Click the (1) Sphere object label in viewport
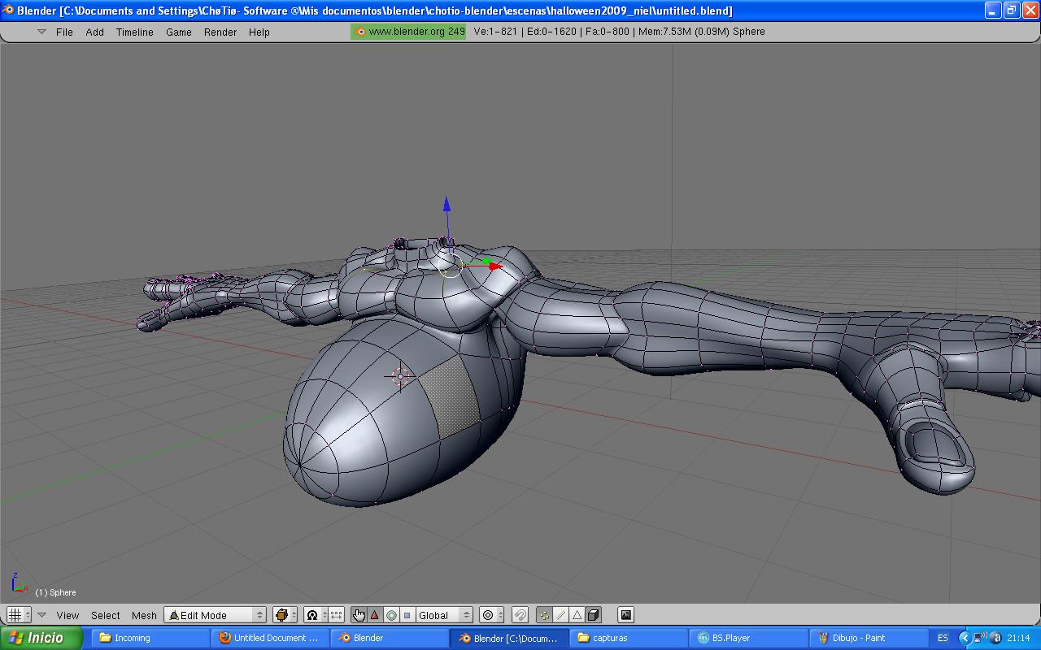Viewport: 1041px width, 650px height. (55, 592)
